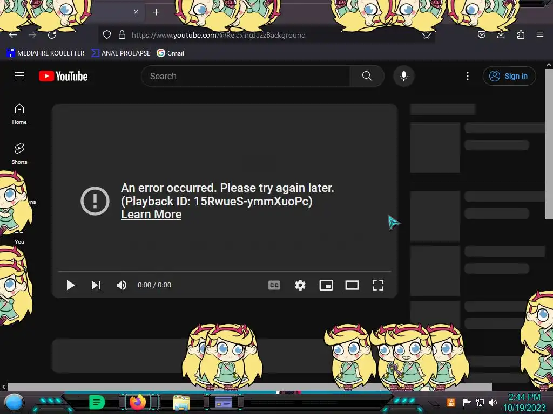Mute the video volume
The height and width of the screenshot is (414, 553).
(122, 285)
